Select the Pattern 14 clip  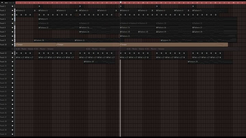138,28
